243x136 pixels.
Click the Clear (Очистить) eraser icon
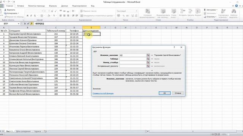point(205,17)
